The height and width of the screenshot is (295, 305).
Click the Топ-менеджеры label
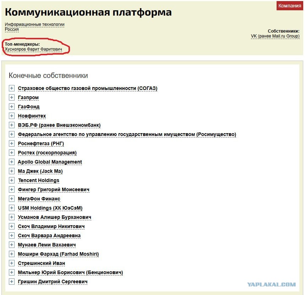[22, 44]
